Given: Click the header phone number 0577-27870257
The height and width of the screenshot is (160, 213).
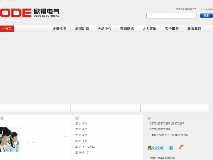Looking at the screenshot, I should [186, 9].
